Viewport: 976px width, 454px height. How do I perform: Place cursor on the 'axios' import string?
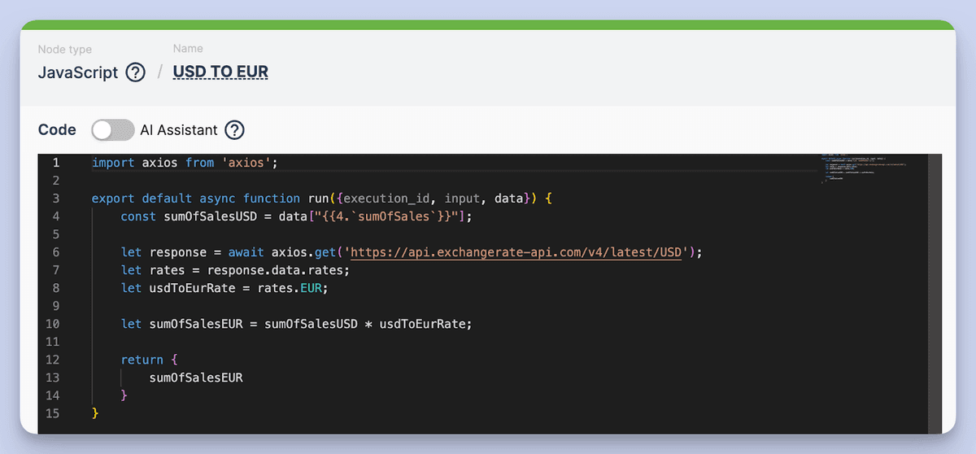tap(249, 163)
